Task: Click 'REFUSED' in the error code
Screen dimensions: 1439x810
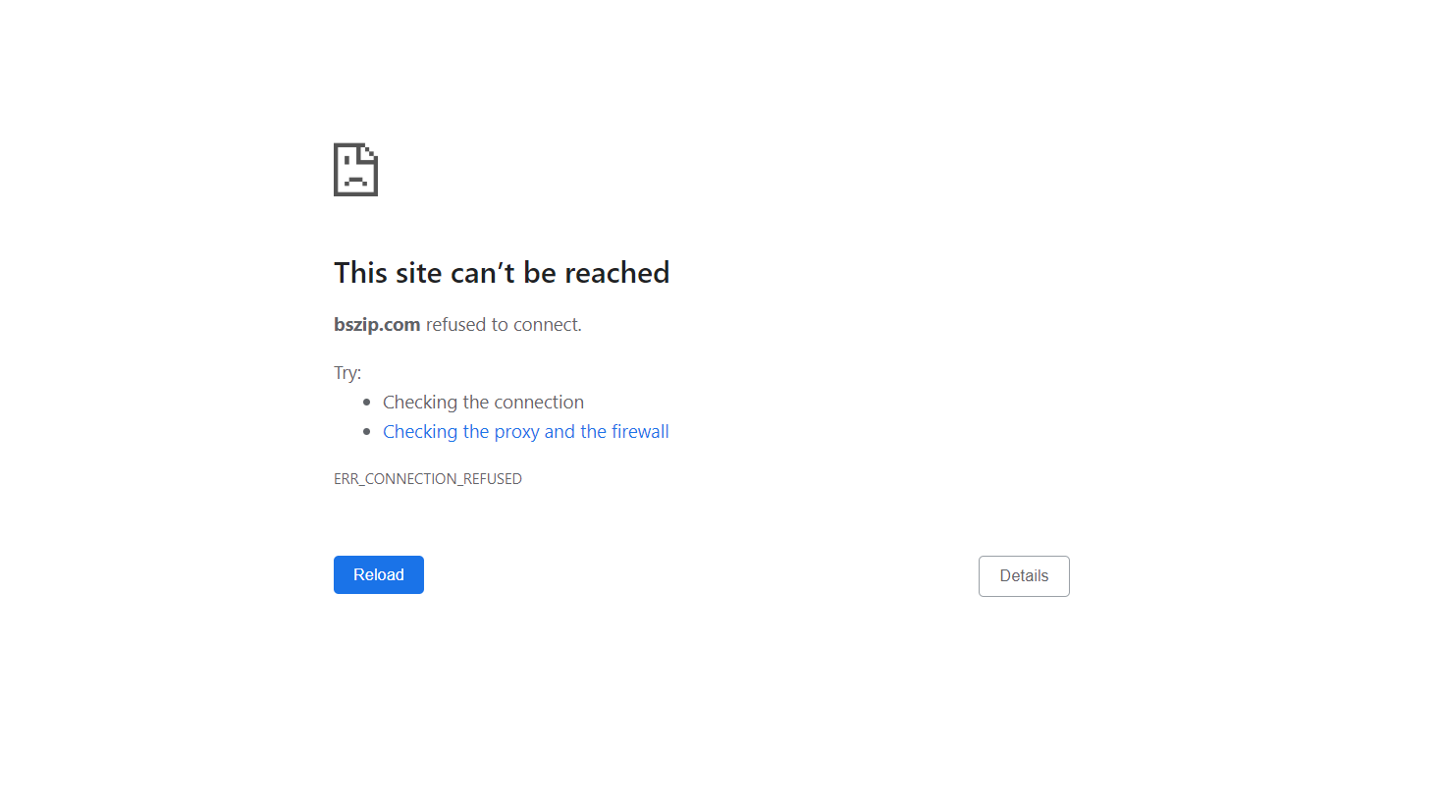Action: pos(493,479)
